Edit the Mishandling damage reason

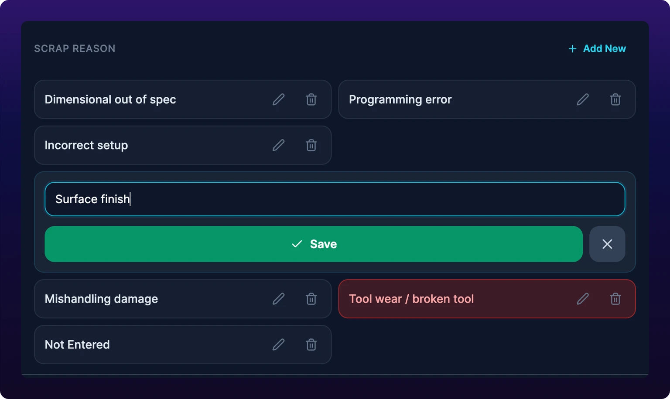[278, 299]
